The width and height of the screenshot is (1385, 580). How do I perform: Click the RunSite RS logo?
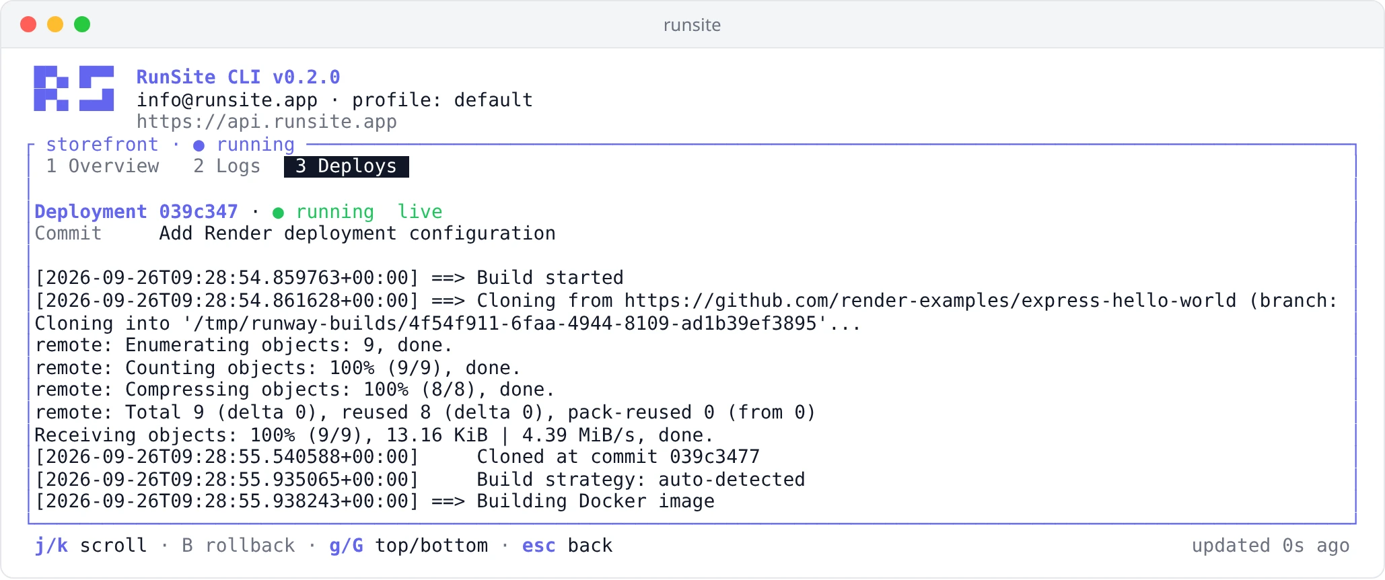click(74, 88)
